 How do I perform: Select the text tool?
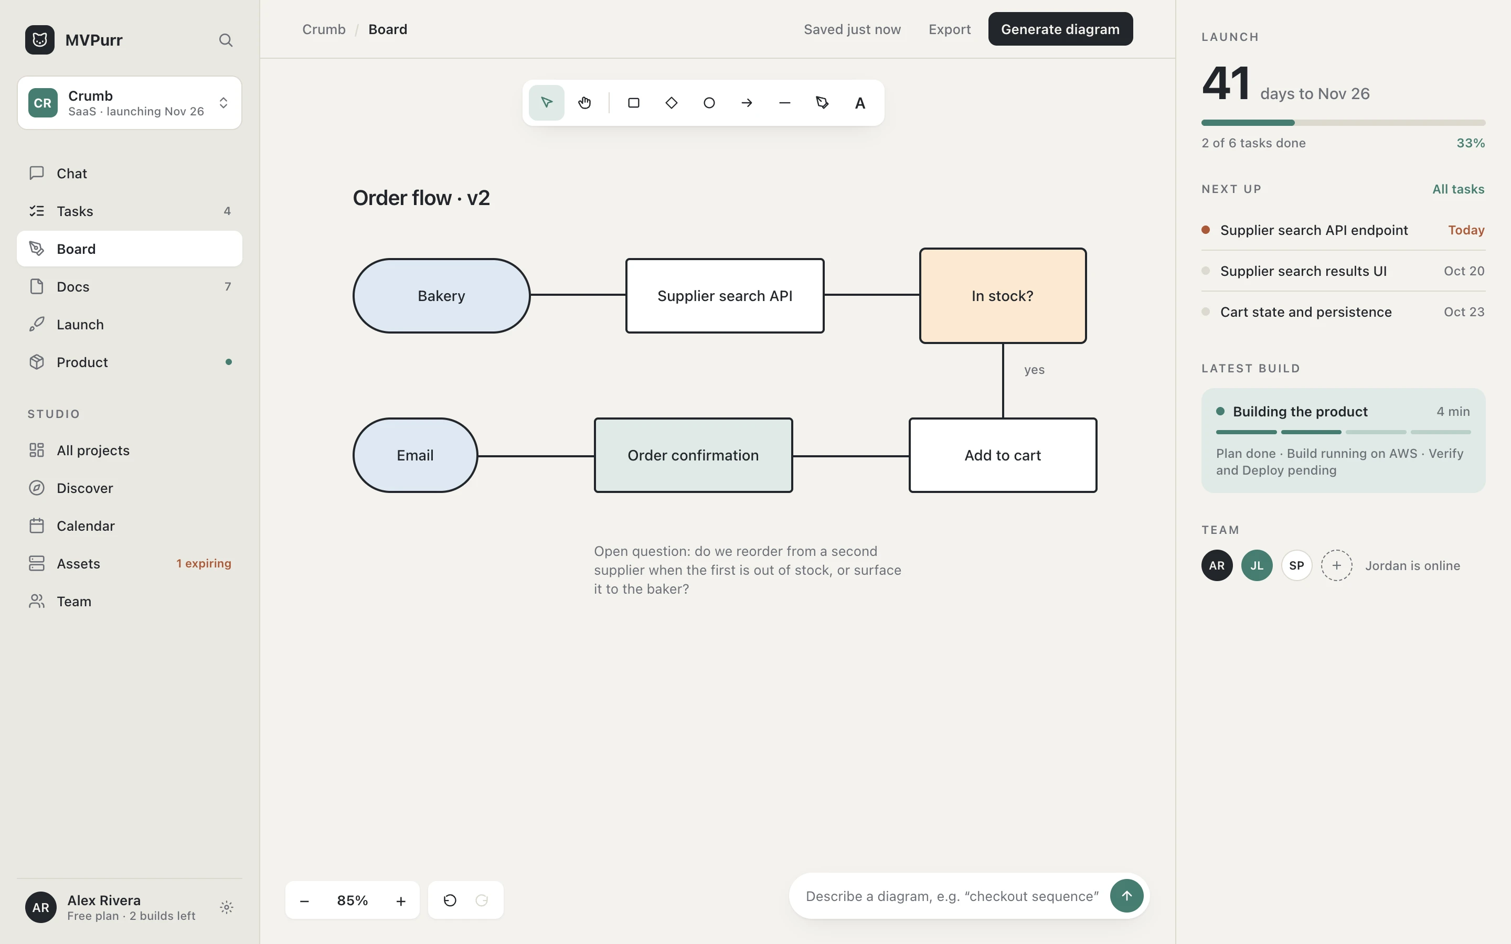pyautogui.click(x=860, y=103)
